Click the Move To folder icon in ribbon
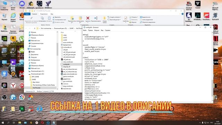 72,18
